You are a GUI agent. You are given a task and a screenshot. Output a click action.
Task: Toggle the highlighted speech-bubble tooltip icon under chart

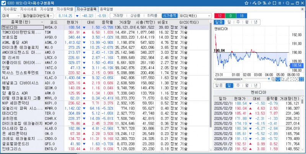click(x=278, y=79)
